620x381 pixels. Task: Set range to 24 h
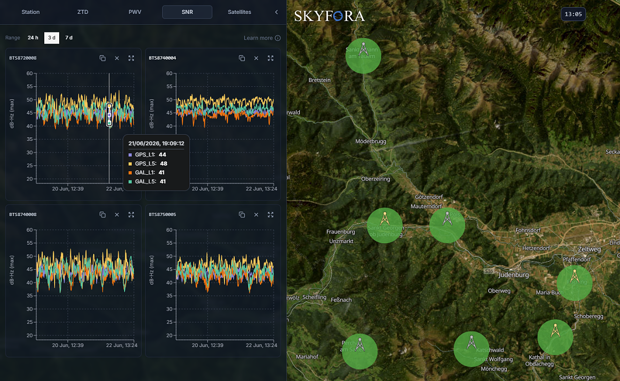pos(33,38)
